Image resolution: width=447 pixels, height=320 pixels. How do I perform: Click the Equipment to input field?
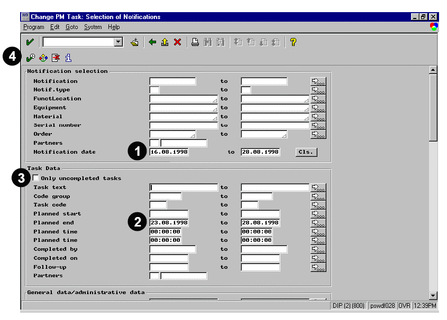point(275,108)
